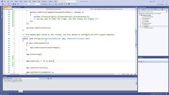Click the No issues found indicator
169x95 pixels.
coord(15,74)
